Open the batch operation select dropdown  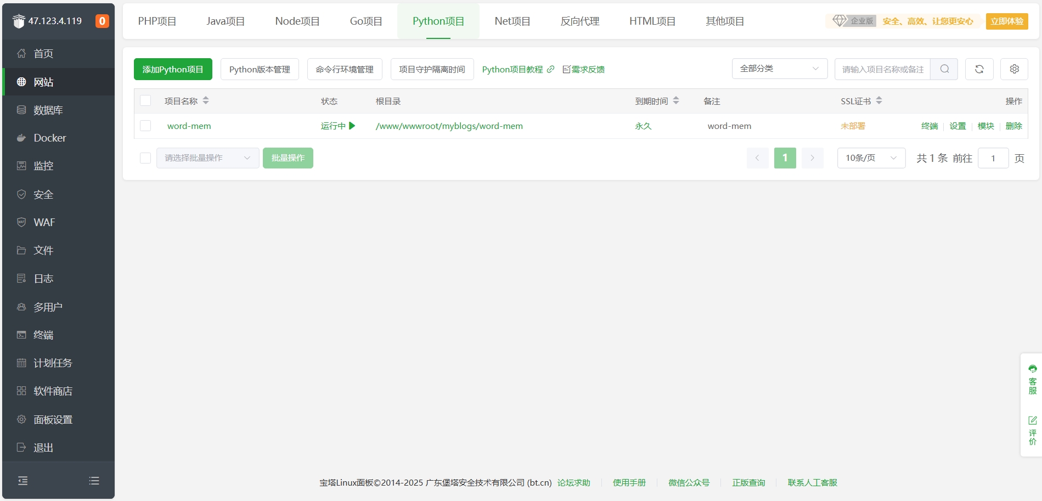tap(207, 158)
